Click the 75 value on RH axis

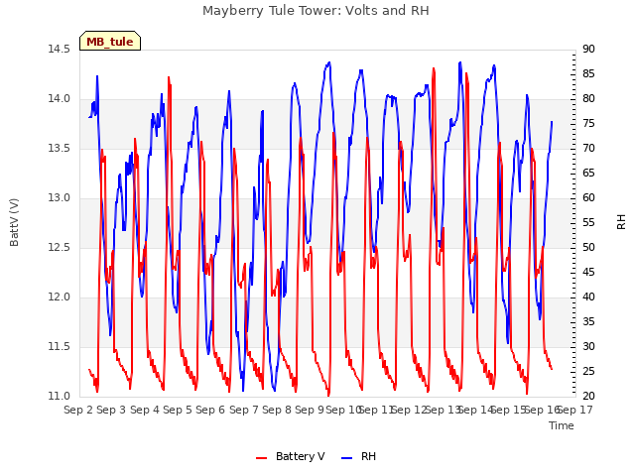(x=588, y=124)
